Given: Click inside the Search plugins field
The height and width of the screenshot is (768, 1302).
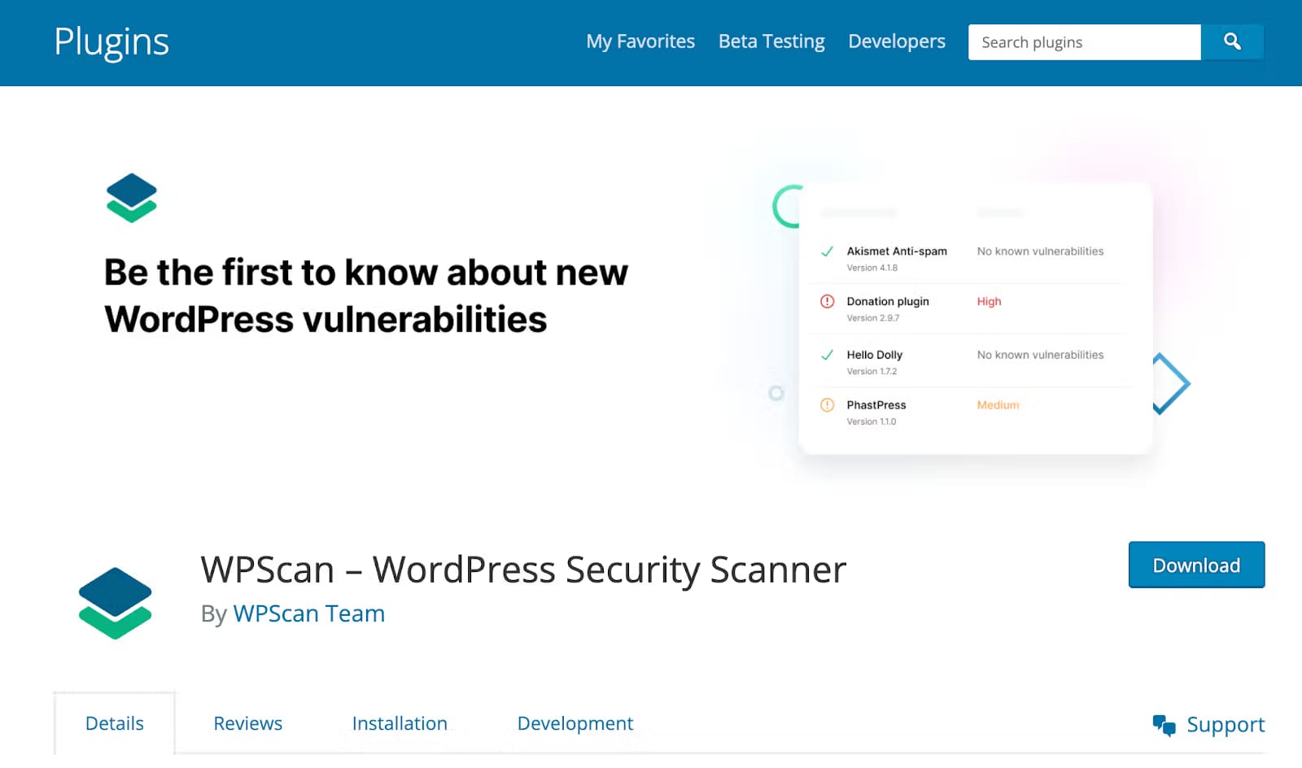Looking at the screenshot, I should pyautogui.click(x=1082, y=41).
